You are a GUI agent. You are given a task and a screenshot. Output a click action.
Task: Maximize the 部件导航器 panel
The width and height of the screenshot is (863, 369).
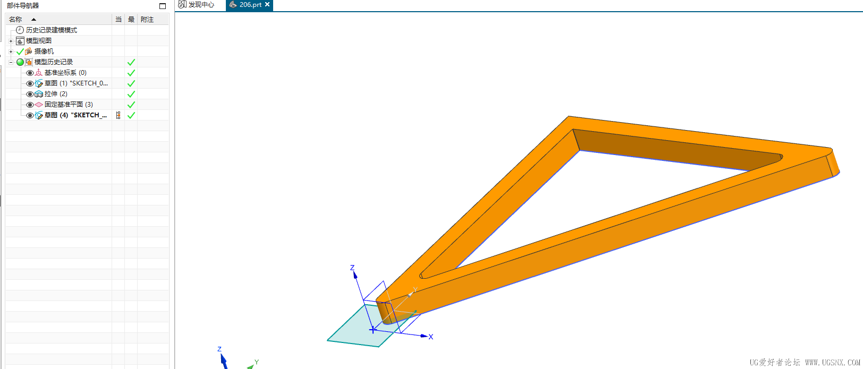click(163, 6)
